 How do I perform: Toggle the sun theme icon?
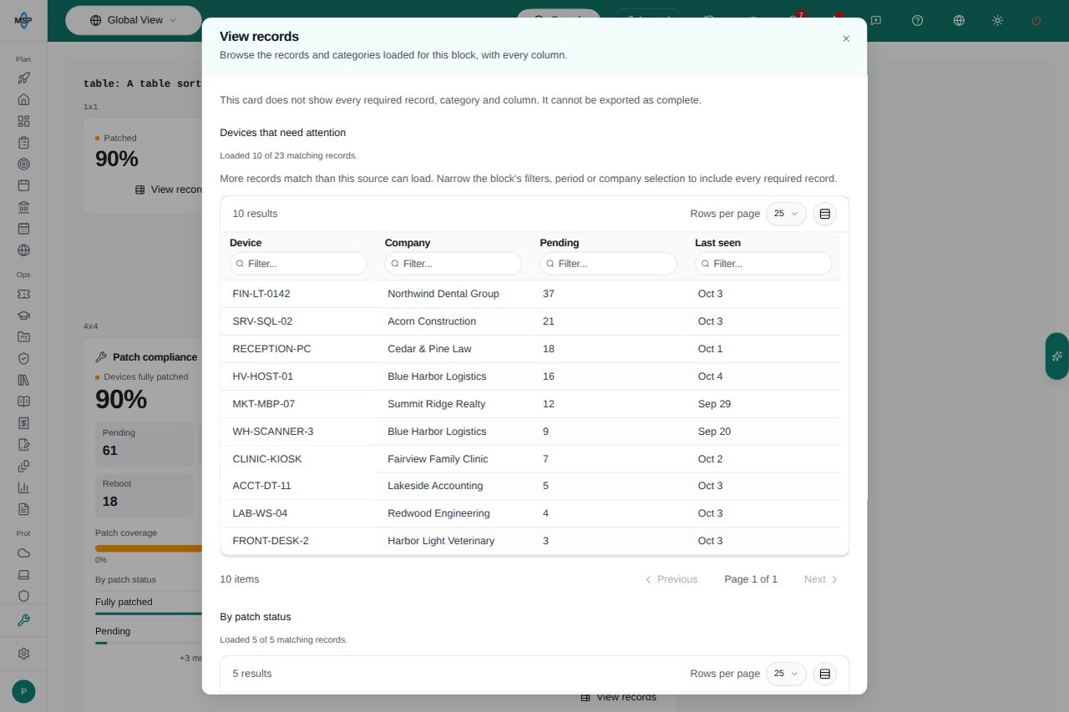997,20
